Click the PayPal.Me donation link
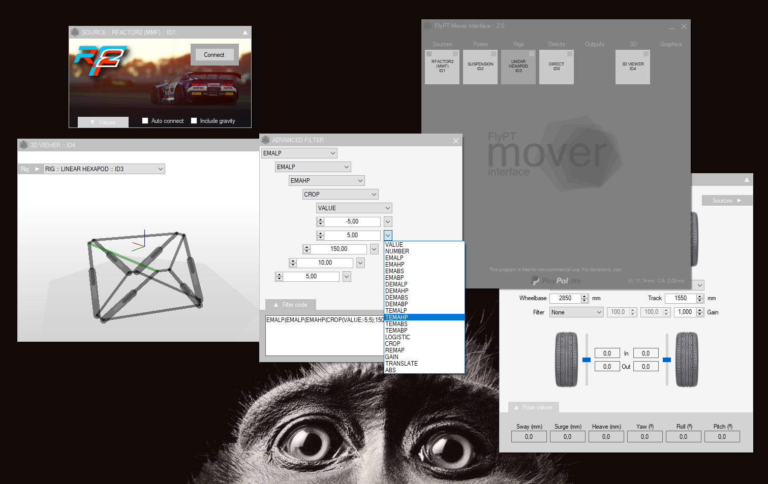This screenshot has width=768, height=484. tap(556, 281)
